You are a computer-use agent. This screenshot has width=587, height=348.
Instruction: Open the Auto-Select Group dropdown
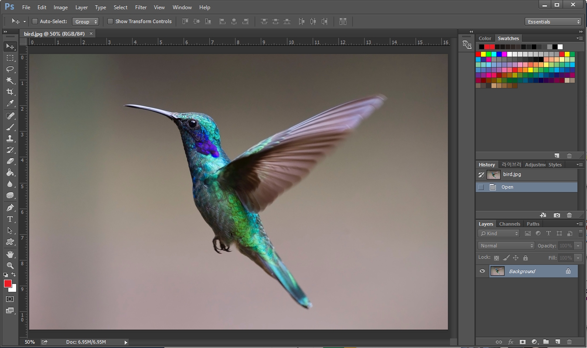point(85,21)
